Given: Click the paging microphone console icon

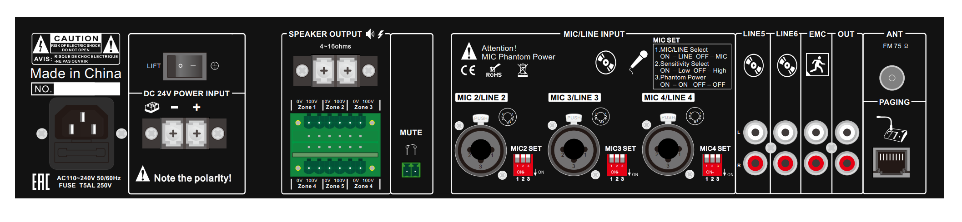Looking at the screenshot, I should tap(892, 128).
